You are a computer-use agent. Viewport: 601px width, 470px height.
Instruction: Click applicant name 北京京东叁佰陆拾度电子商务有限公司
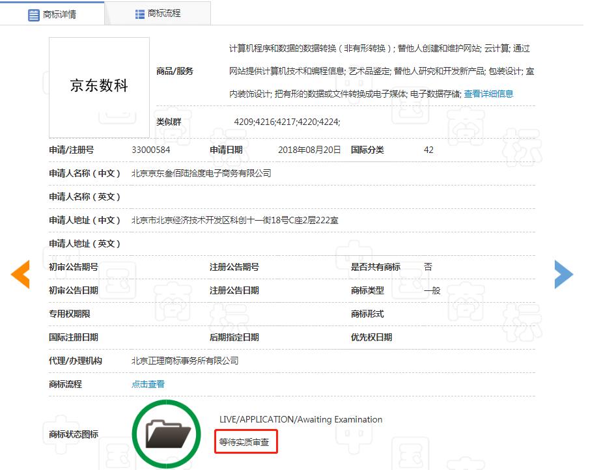coord(201,173)
